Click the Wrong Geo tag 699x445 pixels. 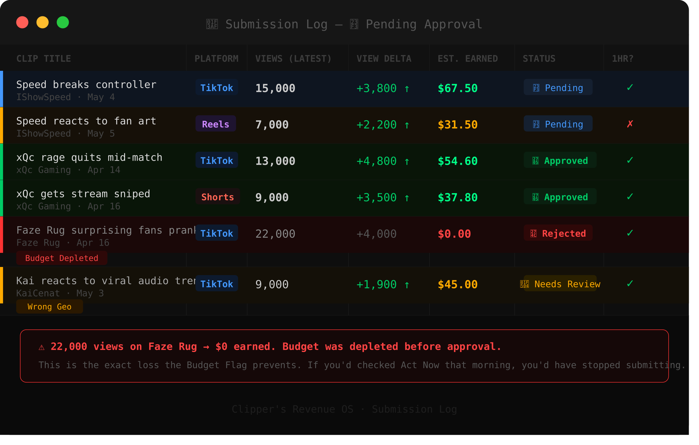coord(50,307)
